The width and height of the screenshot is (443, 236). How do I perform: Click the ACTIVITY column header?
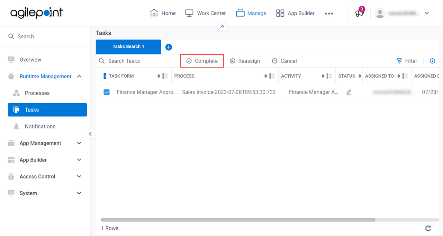291,76
